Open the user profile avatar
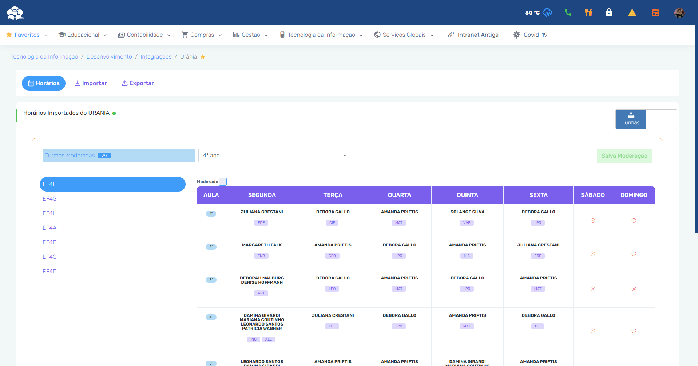Image resolution: width=698 pixels, height=366 pixels. point(679,13)
